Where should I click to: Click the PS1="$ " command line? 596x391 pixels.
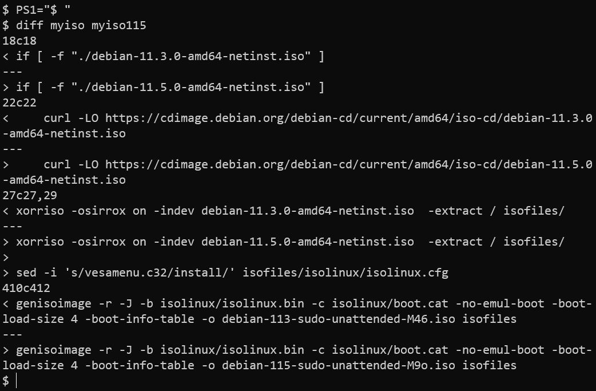[x=37, y=10]
